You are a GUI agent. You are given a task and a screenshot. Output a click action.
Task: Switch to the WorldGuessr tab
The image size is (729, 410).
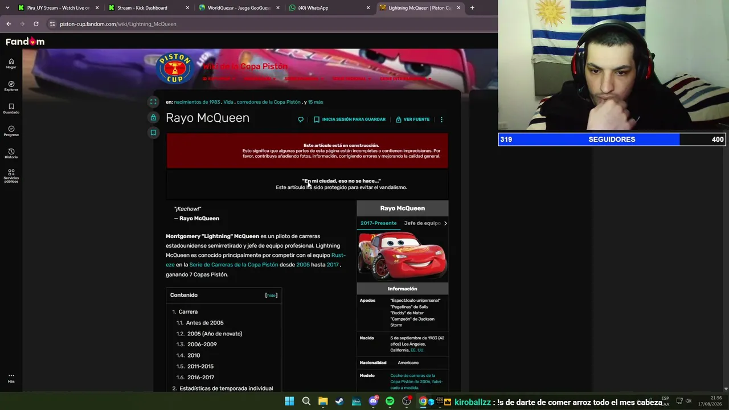click(239, 8)
